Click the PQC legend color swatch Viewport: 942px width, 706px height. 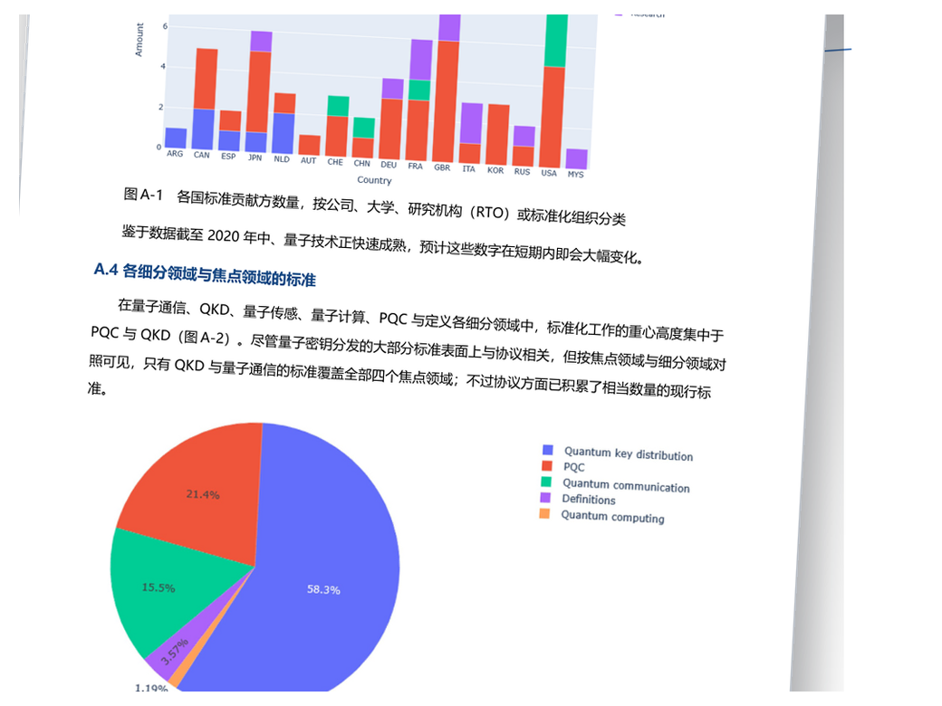(547, 465)
